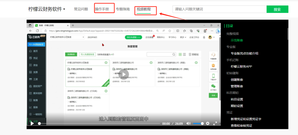Click the 关于我们 WeChat icon in video
Image resolution: width=298 pixels, height=135 pixels.
click(x=213, y=86)
